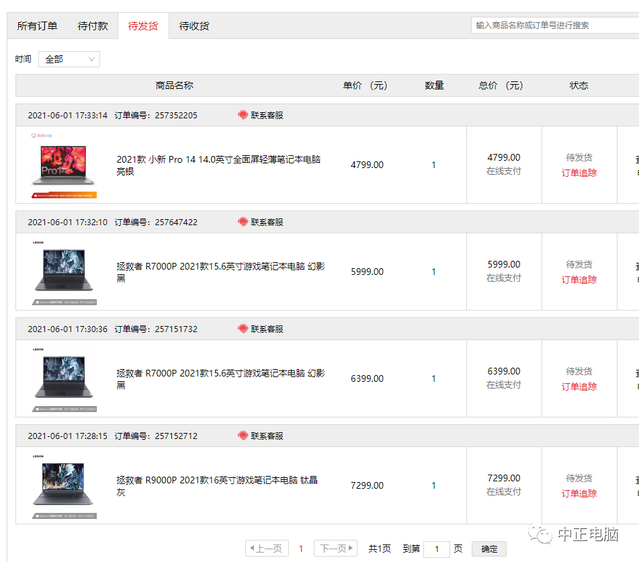Select order number text 257647422
Screen dimensions: 639x562
[x=176, y=223]
